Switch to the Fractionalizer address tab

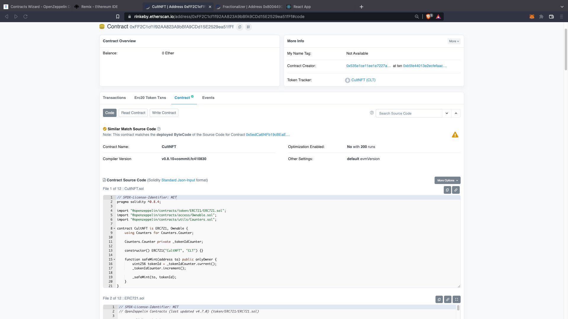click(x=249, y=6)
